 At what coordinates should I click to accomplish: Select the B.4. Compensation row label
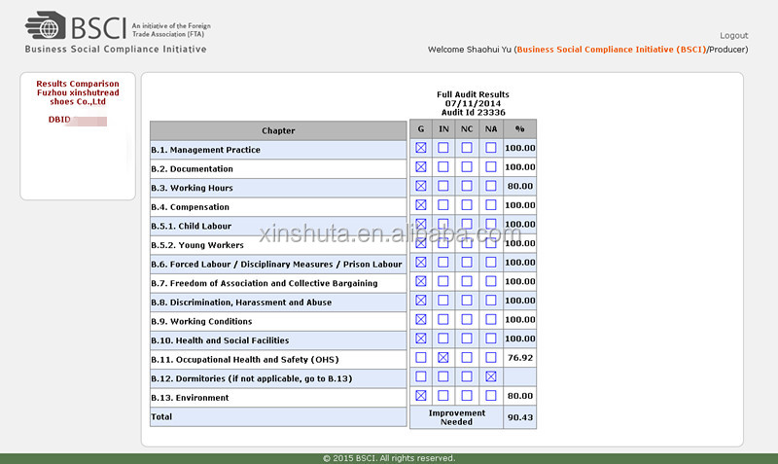tap(190, 207)
